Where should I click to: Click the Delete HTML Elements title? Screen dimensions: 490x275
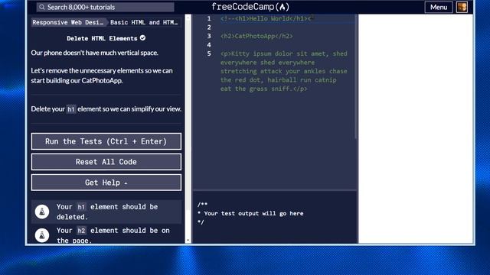pyautogui.click(x=102, y=38)
